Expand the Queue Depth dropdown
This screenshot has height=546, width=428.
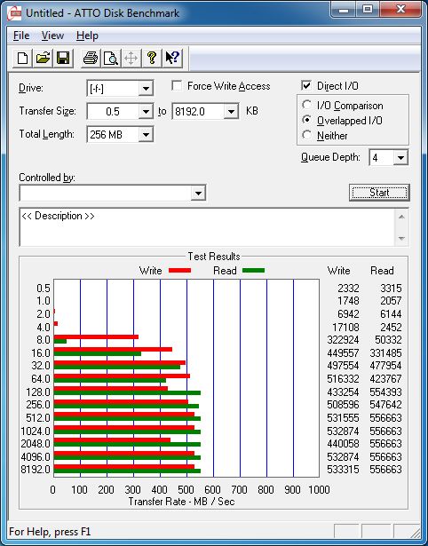(400, 158)
